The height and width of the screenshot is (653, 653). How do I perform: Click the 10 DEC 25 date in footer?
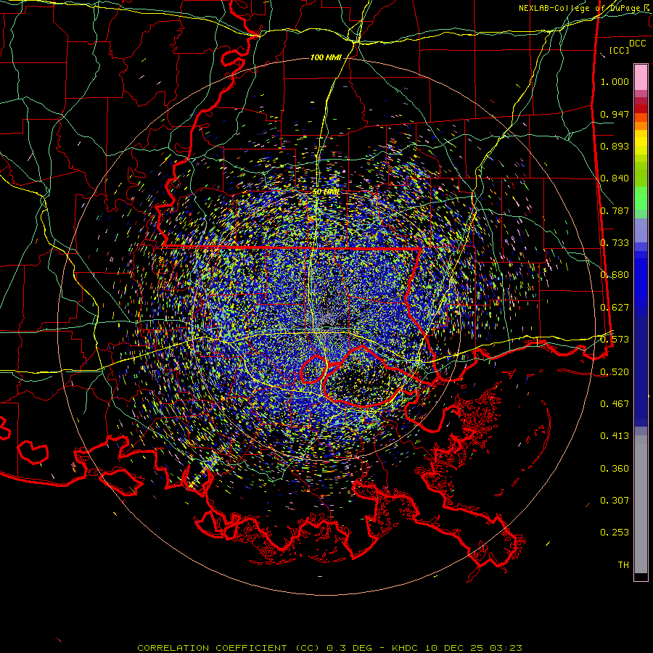point(454,648)
